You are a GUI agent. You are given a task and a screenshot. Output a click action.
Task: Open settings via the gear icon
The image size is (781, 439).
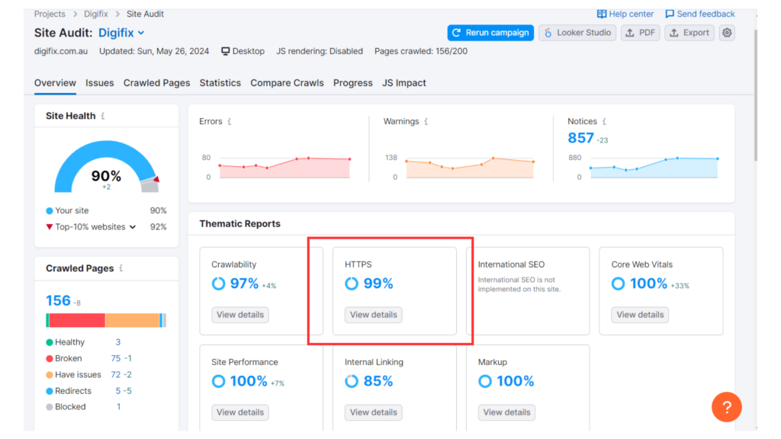pyautogui.click(x=727, y=33)
